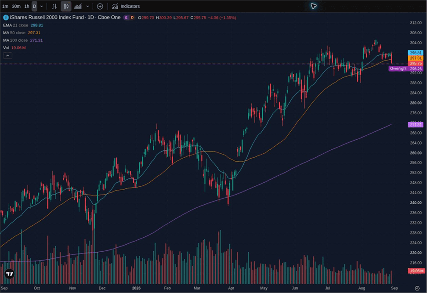Click the 240.00 level on price scale
Screen dimensions: 427x293
click(x=416, y=203)
